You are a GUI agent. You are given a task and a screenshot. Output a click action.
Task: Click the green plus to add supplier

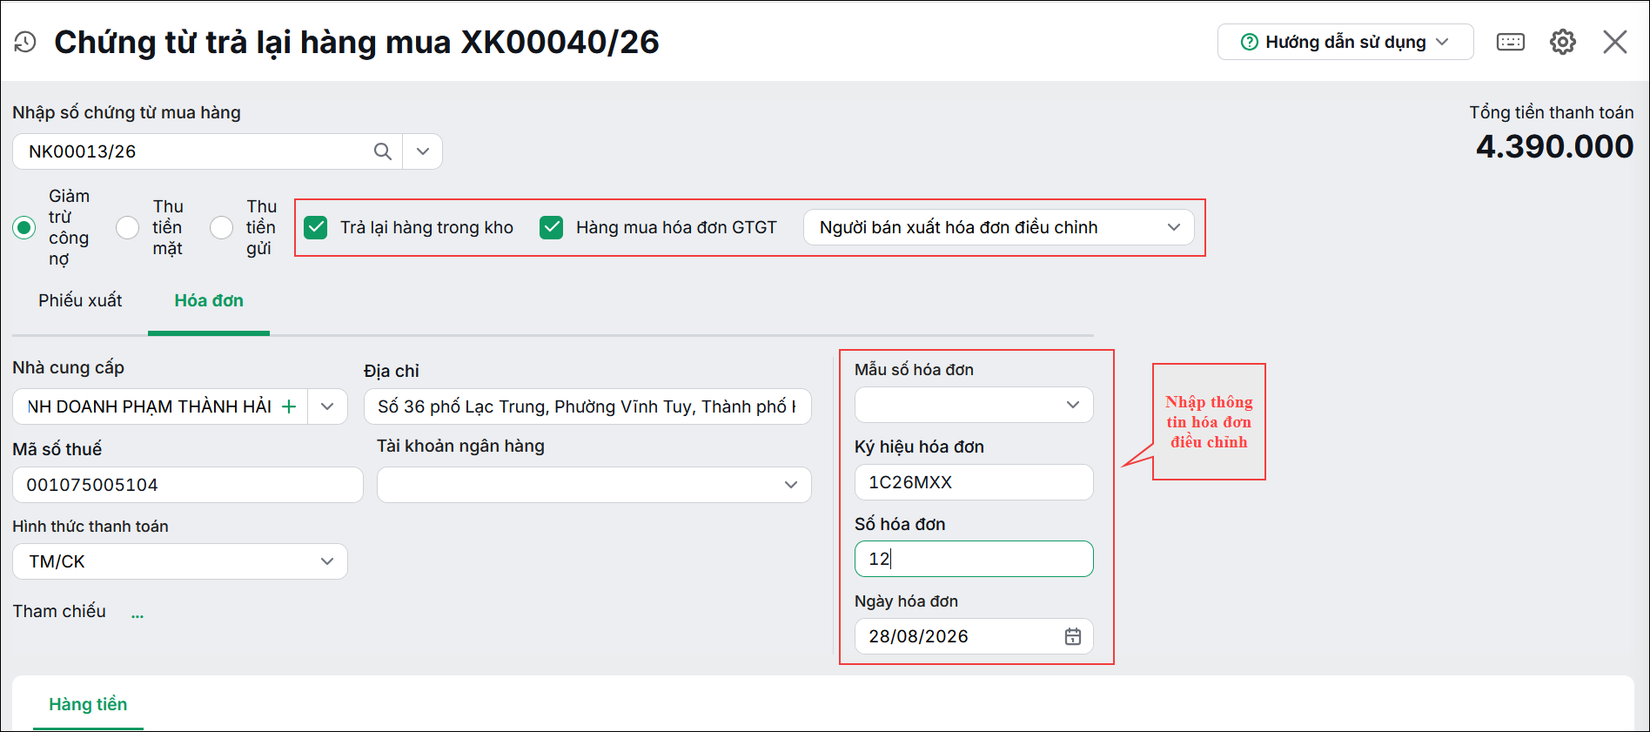point(290,406)
